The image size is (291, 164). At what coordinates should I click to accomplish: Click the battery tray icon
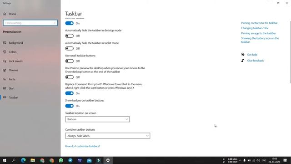point(249,160)
